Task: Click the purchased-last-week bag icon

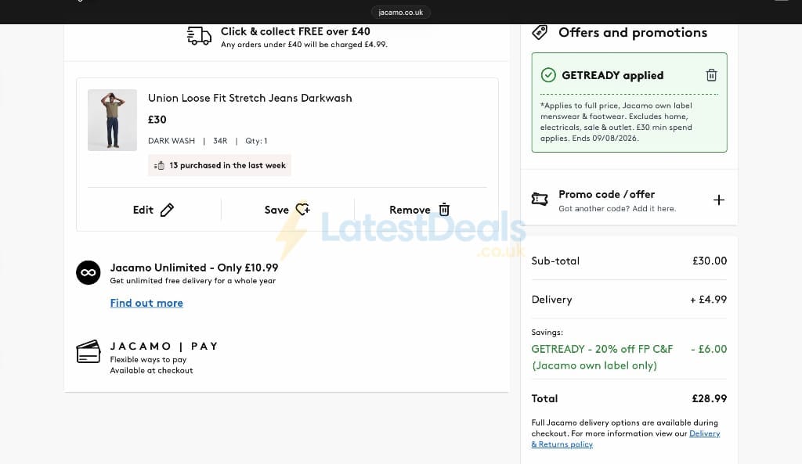Action: (x=160, y=166)
